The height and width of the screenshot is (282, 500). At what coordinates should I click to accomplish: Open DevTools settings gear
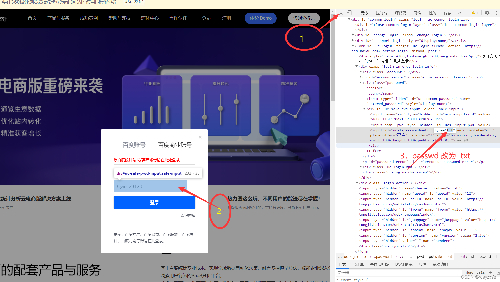click(487, 13)
